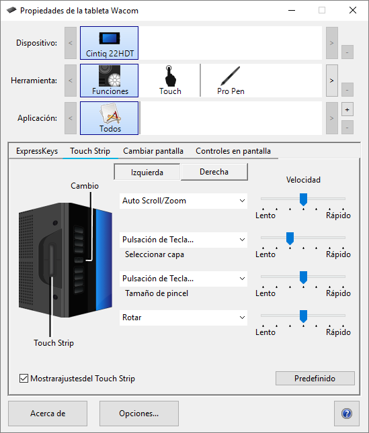Open the Cambiar pantalla tab
Screen dimensions: 369x433
153,151
